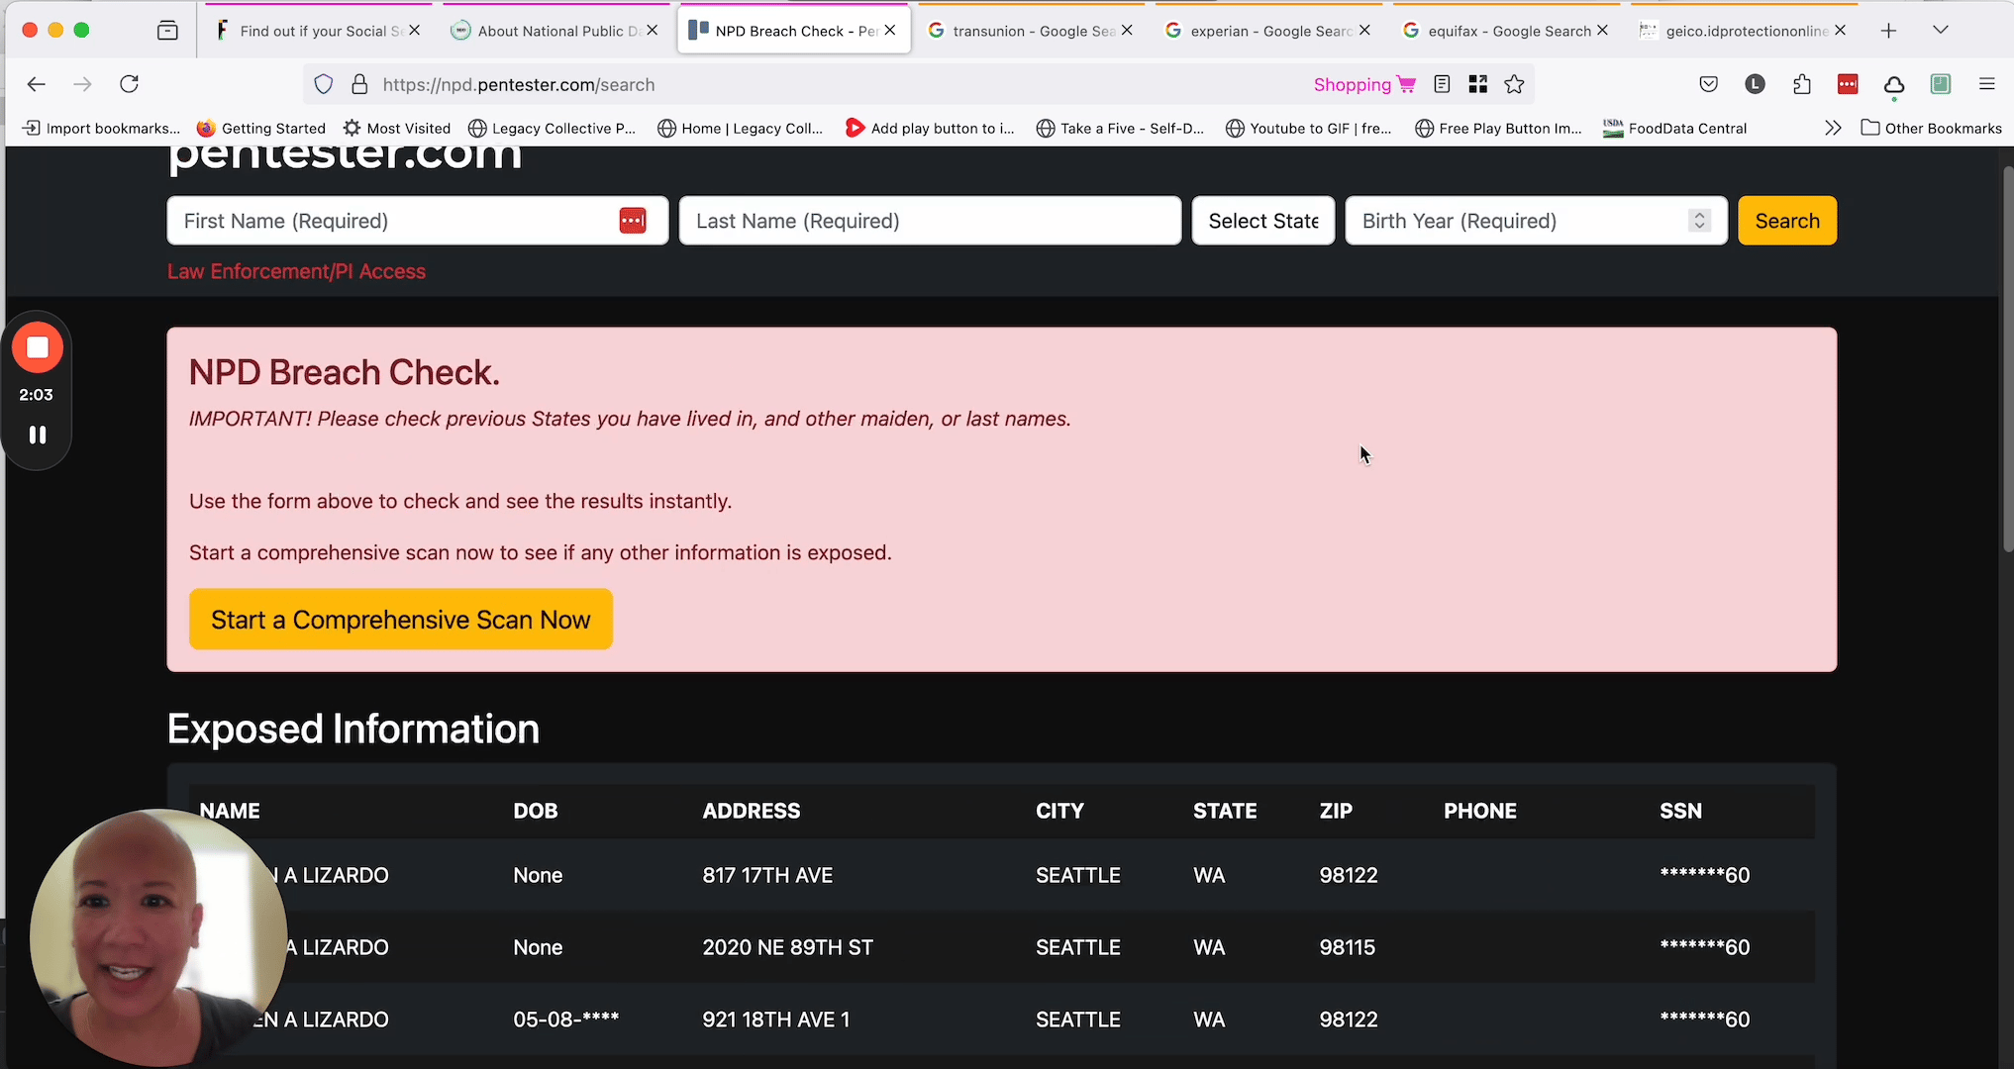Open Add play button to i... bookmark
This screenshot has height=1069, width=2014.
click(x=930, y=128)
